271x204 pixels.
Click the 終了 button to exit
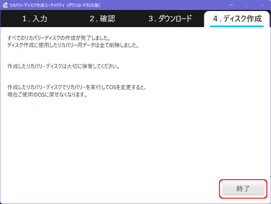click(x=243, y=189)
